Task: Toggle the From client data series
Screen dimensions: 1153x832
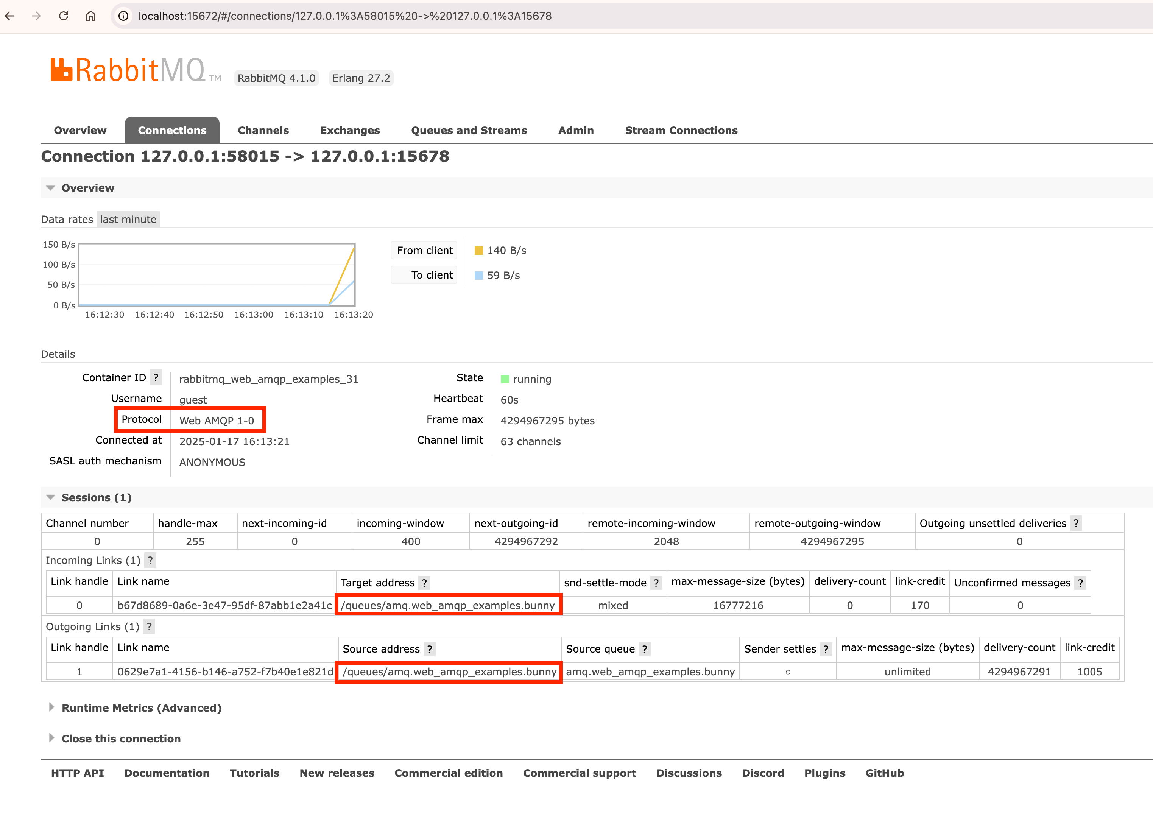Action: [424, 250]
